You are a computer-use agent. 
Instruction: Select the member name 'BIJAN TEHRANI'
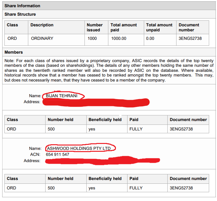click(x=62, y=96)
